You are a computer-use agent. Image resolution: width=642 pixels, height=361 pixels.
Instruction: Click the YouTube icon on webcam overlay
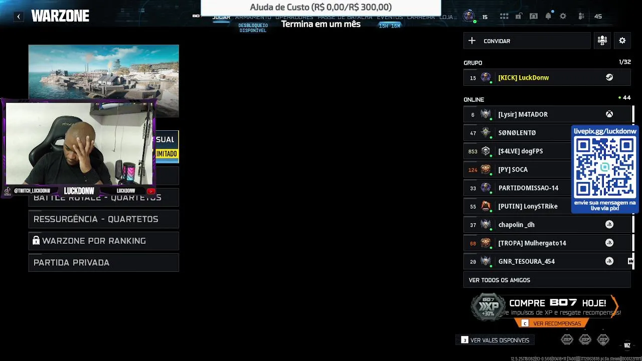coord(150,191)
